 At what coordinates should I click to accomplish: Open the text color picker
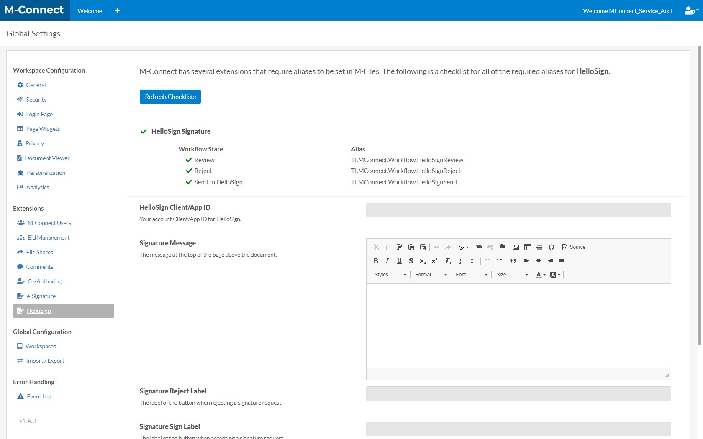pos(540,275)
